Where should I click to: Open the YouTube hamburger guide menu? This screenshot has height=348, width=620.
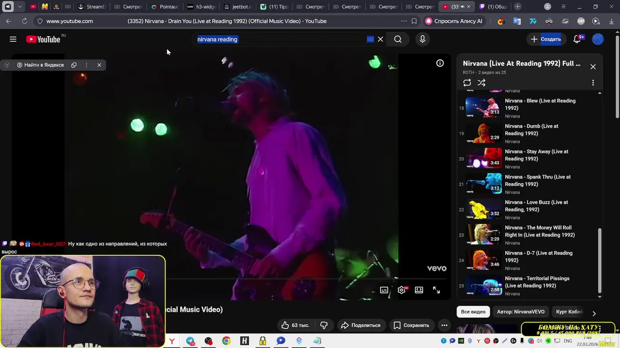coord(13,39)
